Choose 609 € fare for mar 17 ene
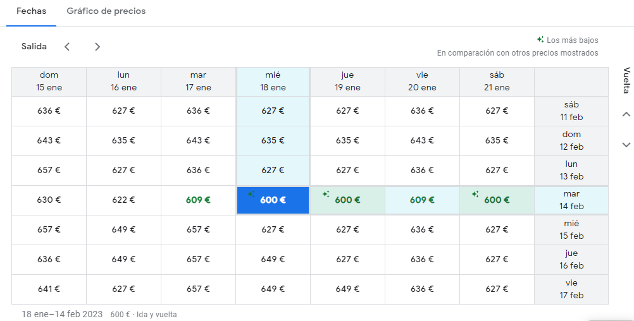634x321 pixels. (x=198, y=200)
